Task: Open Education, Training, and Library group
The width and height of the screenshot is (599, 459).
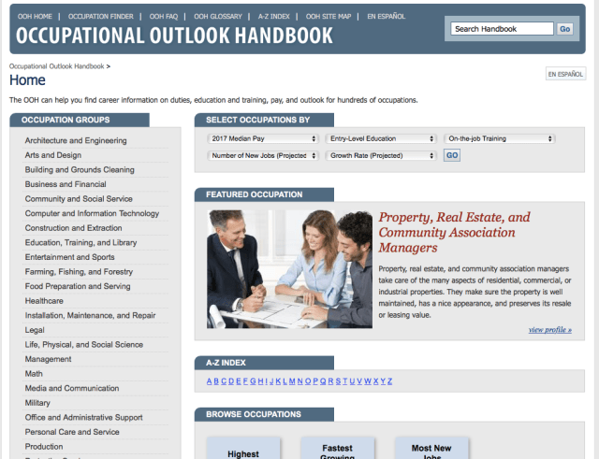Action: tap(80, 242)
